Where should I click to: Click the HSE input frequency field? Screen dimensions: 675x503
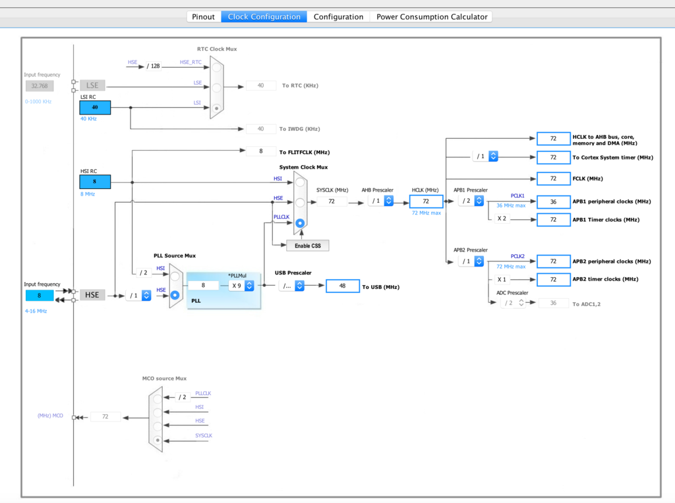[39, 296]
